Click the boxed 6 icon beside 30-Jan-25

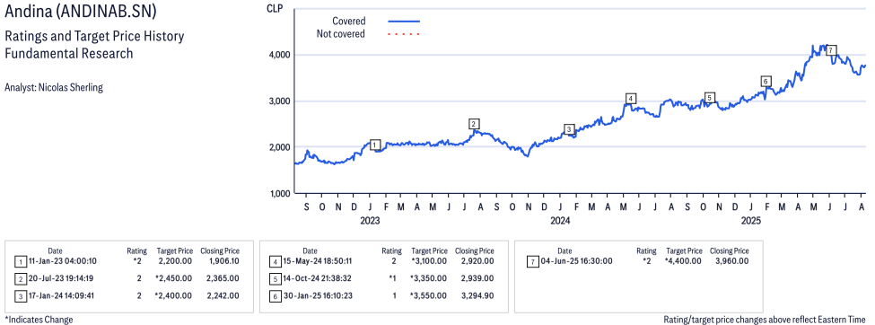tap(274, 295)
